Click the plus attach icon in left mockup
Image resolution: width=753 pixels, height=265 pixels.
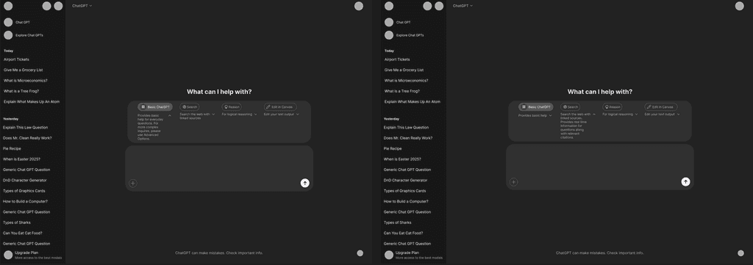point(133,183)
